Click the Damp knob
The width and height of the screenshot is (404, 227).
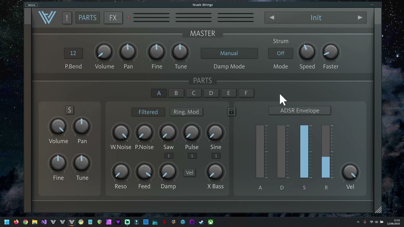point(168,172)
